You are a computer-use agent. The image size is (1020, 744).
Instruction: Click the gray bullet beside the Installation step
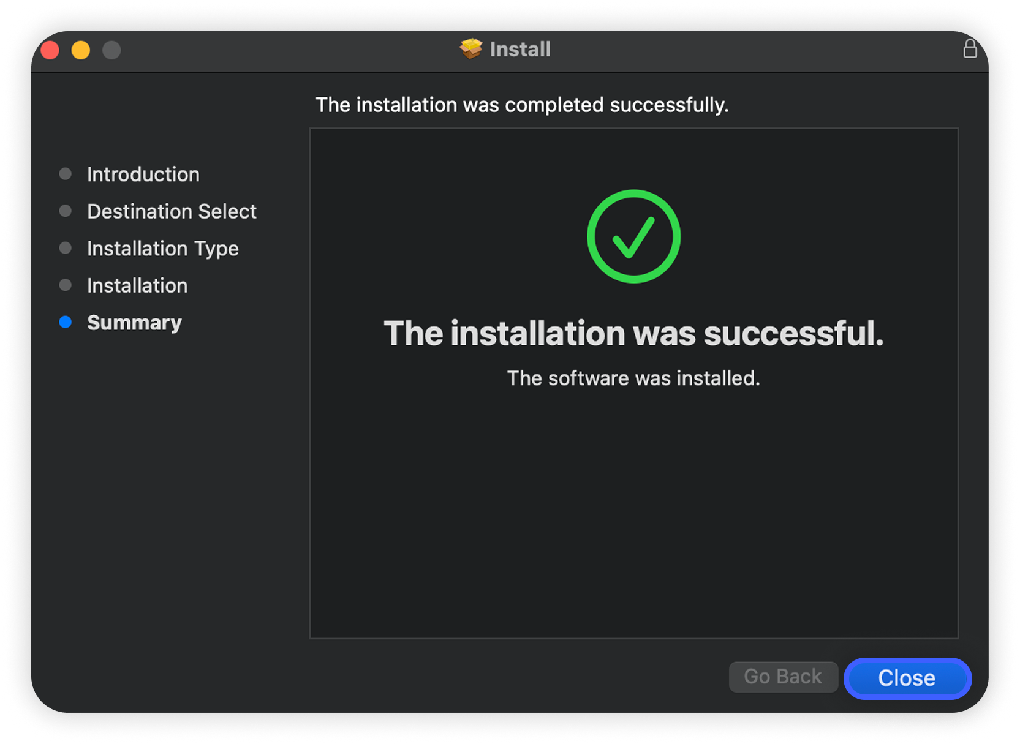click(x=66, y=285)
